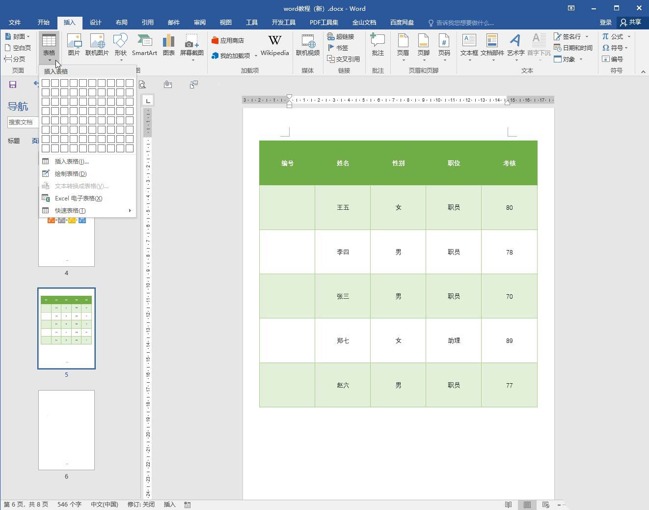Choose 插入表格 from the table menu
649x510 pixels.
pos(72,162)
